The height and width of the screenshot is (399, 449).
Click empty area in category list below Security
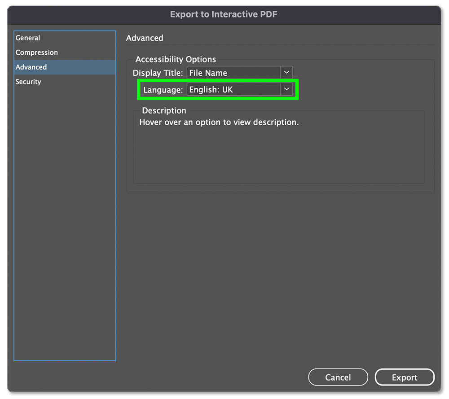click(x=65, y=223)
